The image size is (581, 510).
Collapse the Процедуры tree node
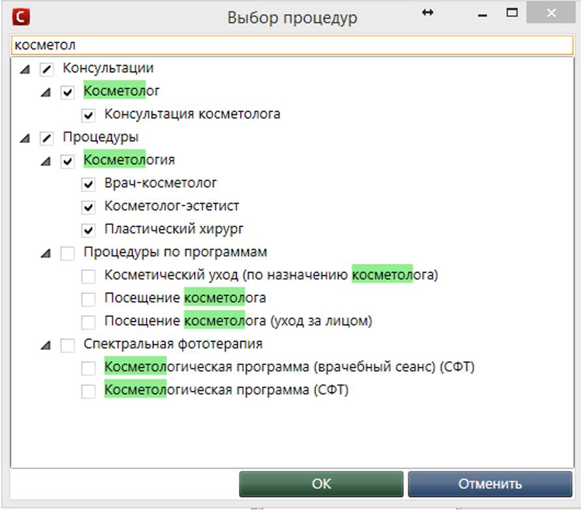25,139
